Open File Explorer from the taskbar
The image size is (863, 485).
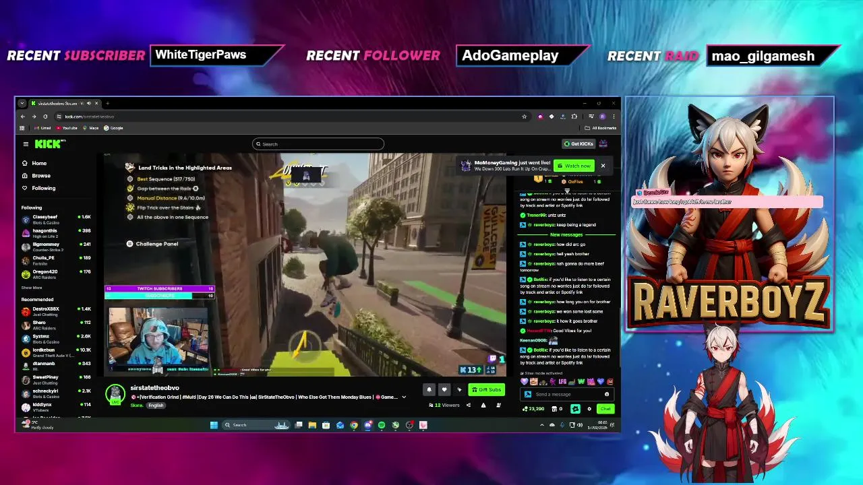(x=312, y=425)
